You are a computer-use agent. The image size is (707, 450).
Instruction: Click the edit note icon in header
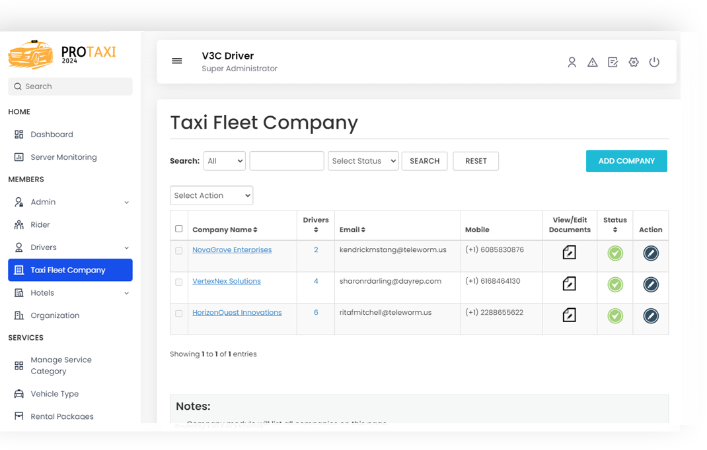point(613,62)
